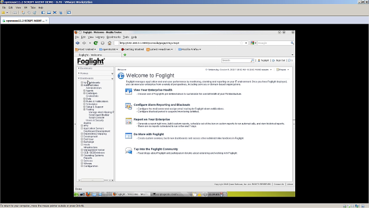Open the time range dropdown in the page header
The width and height of the screenshot is (369, 208).
271,70
